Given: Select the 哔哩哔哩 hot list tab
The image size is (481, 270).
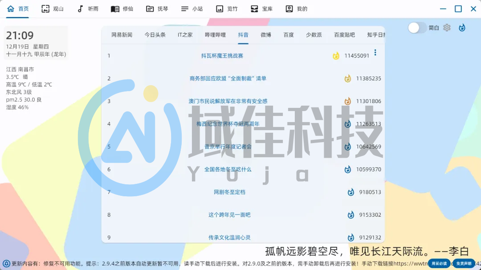Looking at the screenshot, I should coord(216,35).
